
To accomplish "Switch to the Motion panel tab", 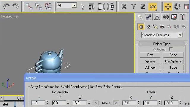I will click(x=166, y=17).
